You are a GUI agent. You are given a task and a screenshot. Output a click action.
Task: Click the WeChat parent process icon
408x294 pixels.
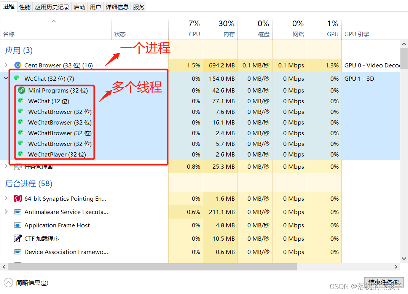(18, 78)
